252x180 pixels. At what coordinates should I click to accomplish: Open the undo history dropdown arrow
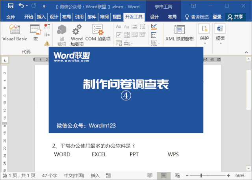point(27,6)
